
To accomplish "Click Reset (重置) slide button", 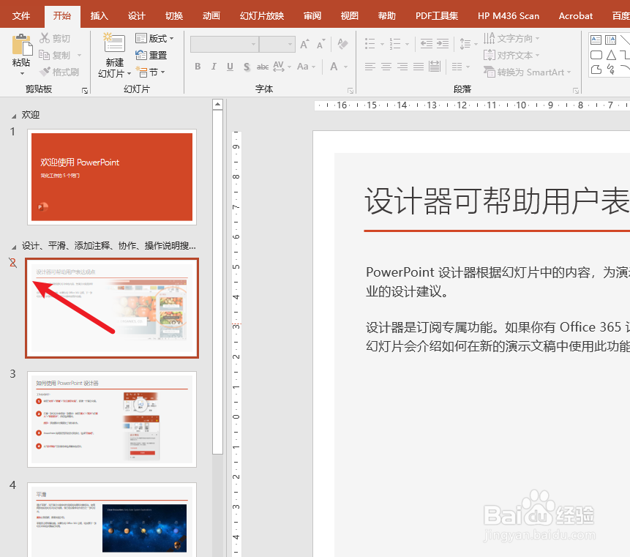I will click(151, 55).
